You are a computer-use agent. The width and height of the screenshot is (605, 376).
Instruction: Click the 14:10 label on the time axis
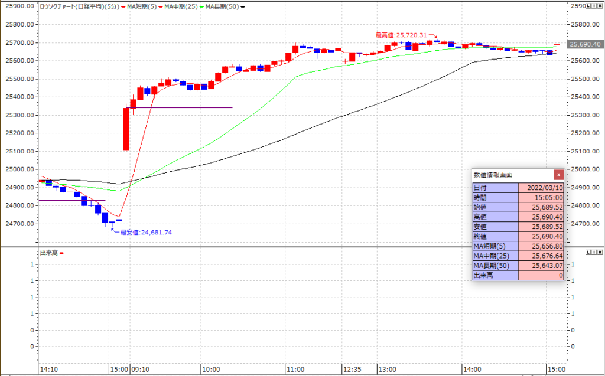click(x=49, y=370)
